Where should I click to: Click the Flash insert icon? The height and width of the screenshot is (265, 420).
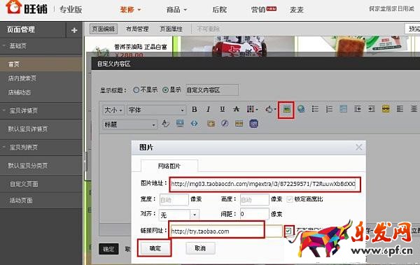225,123
